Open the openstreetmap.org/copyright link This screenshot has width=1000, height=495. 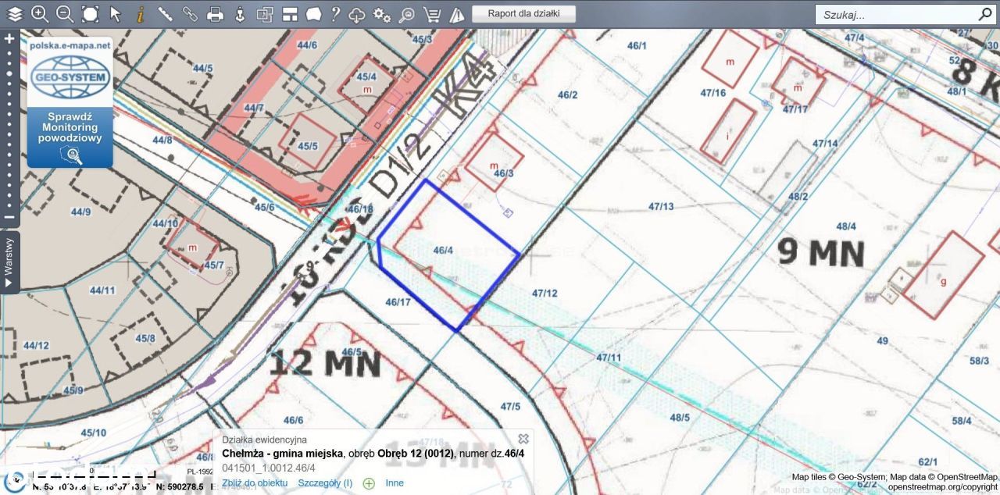coord(943,486)
